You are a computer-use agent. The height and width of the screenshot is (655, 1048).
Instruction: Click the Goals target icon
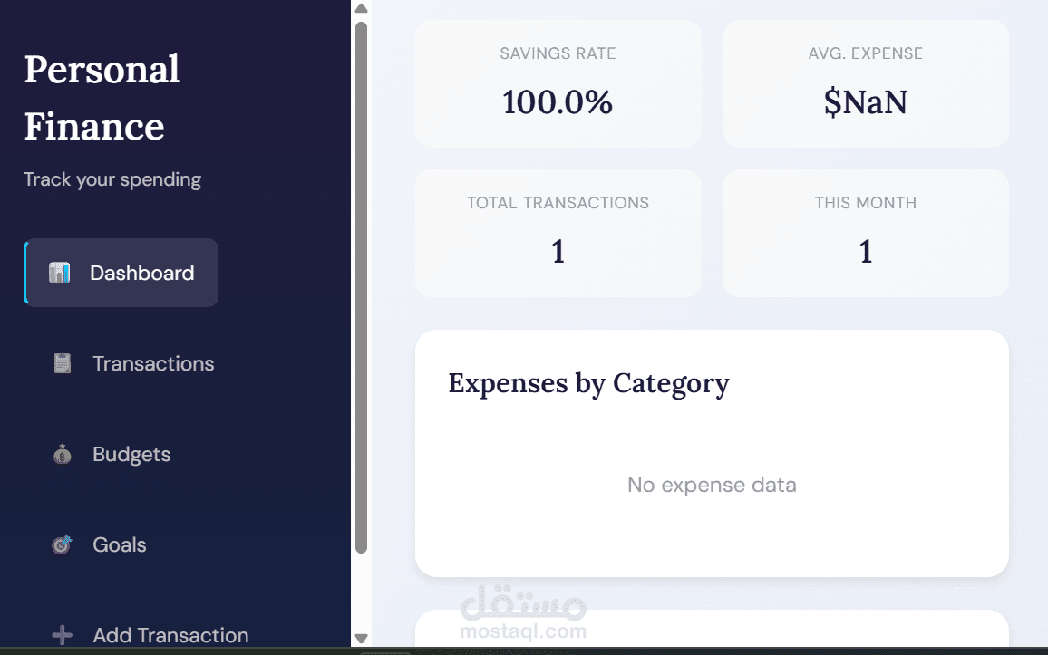63,544
